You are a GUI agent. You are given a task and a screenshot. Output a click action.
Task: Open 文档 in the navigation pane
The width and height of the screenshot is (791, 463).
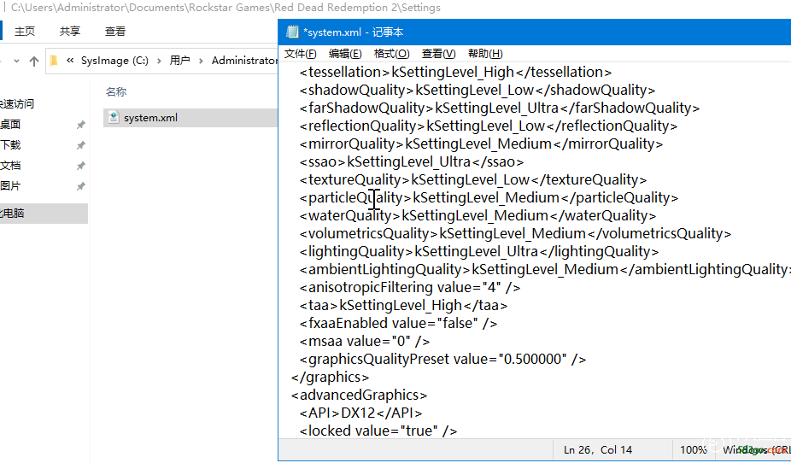click(x=10, y=166)
